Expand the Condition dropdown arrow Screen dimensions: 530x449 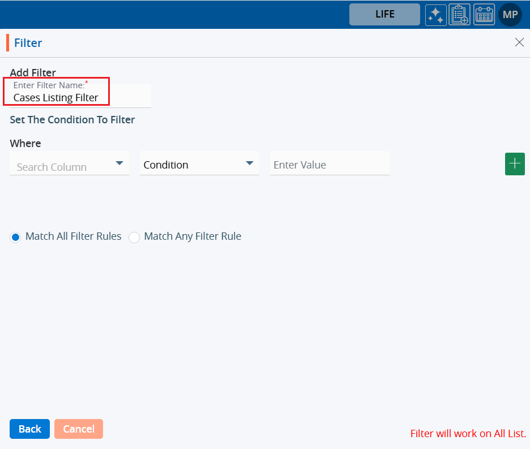pyautogui.click(x=250, y=163)
